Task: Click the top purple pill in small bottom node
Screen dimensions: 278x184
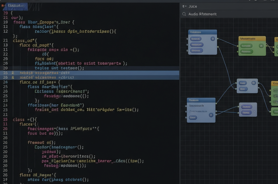Action: 246,107
